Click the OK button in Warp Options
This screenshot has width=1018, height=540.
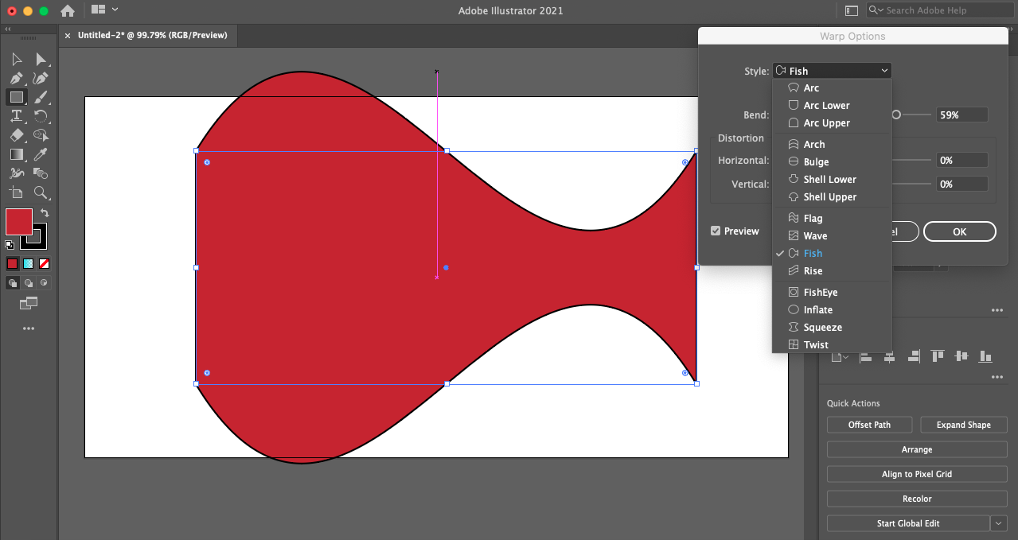pyautogui.click(x=960, y=231)
